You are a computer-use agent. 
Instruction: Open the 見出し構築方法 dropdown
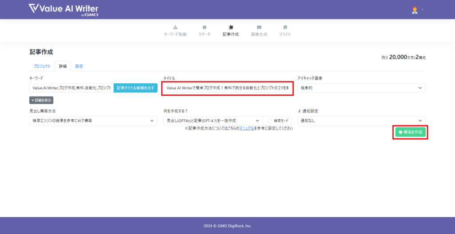[x=93, y=121]
